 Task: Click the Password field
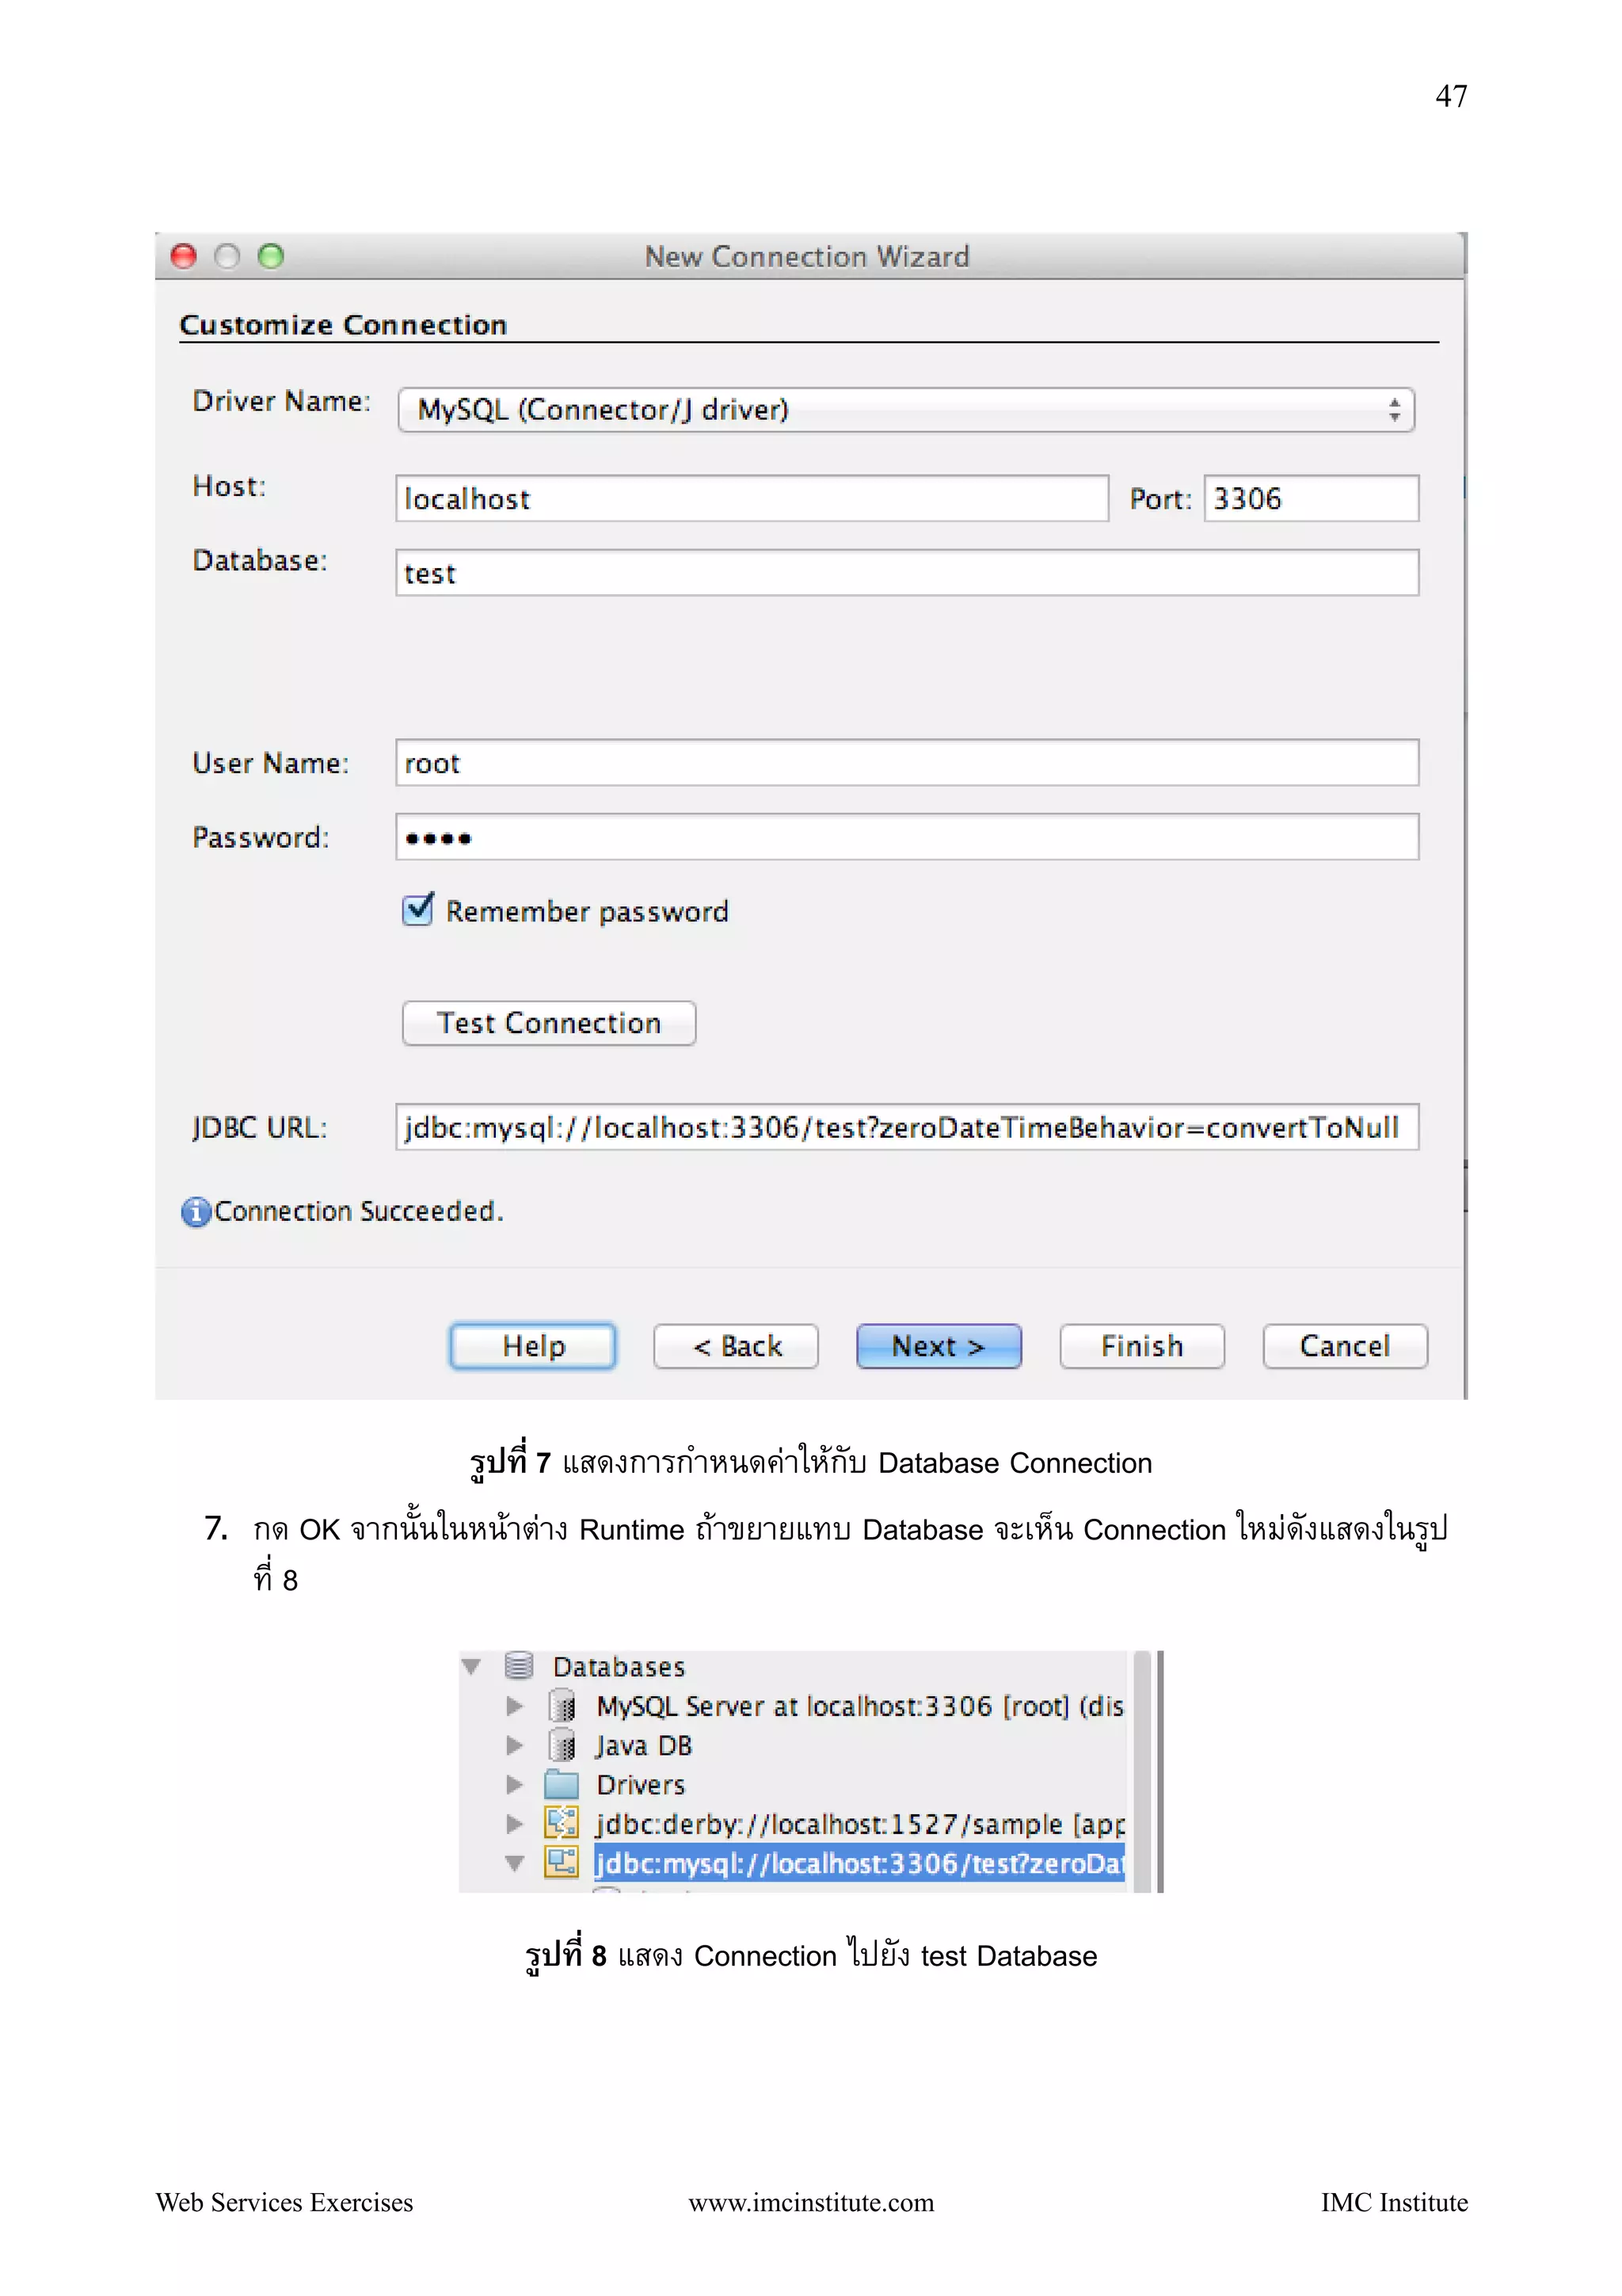click(x=907, y=837)
